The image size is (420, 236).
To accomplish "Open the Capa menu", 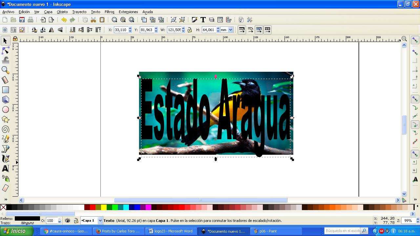I will [x=48, y=12].
